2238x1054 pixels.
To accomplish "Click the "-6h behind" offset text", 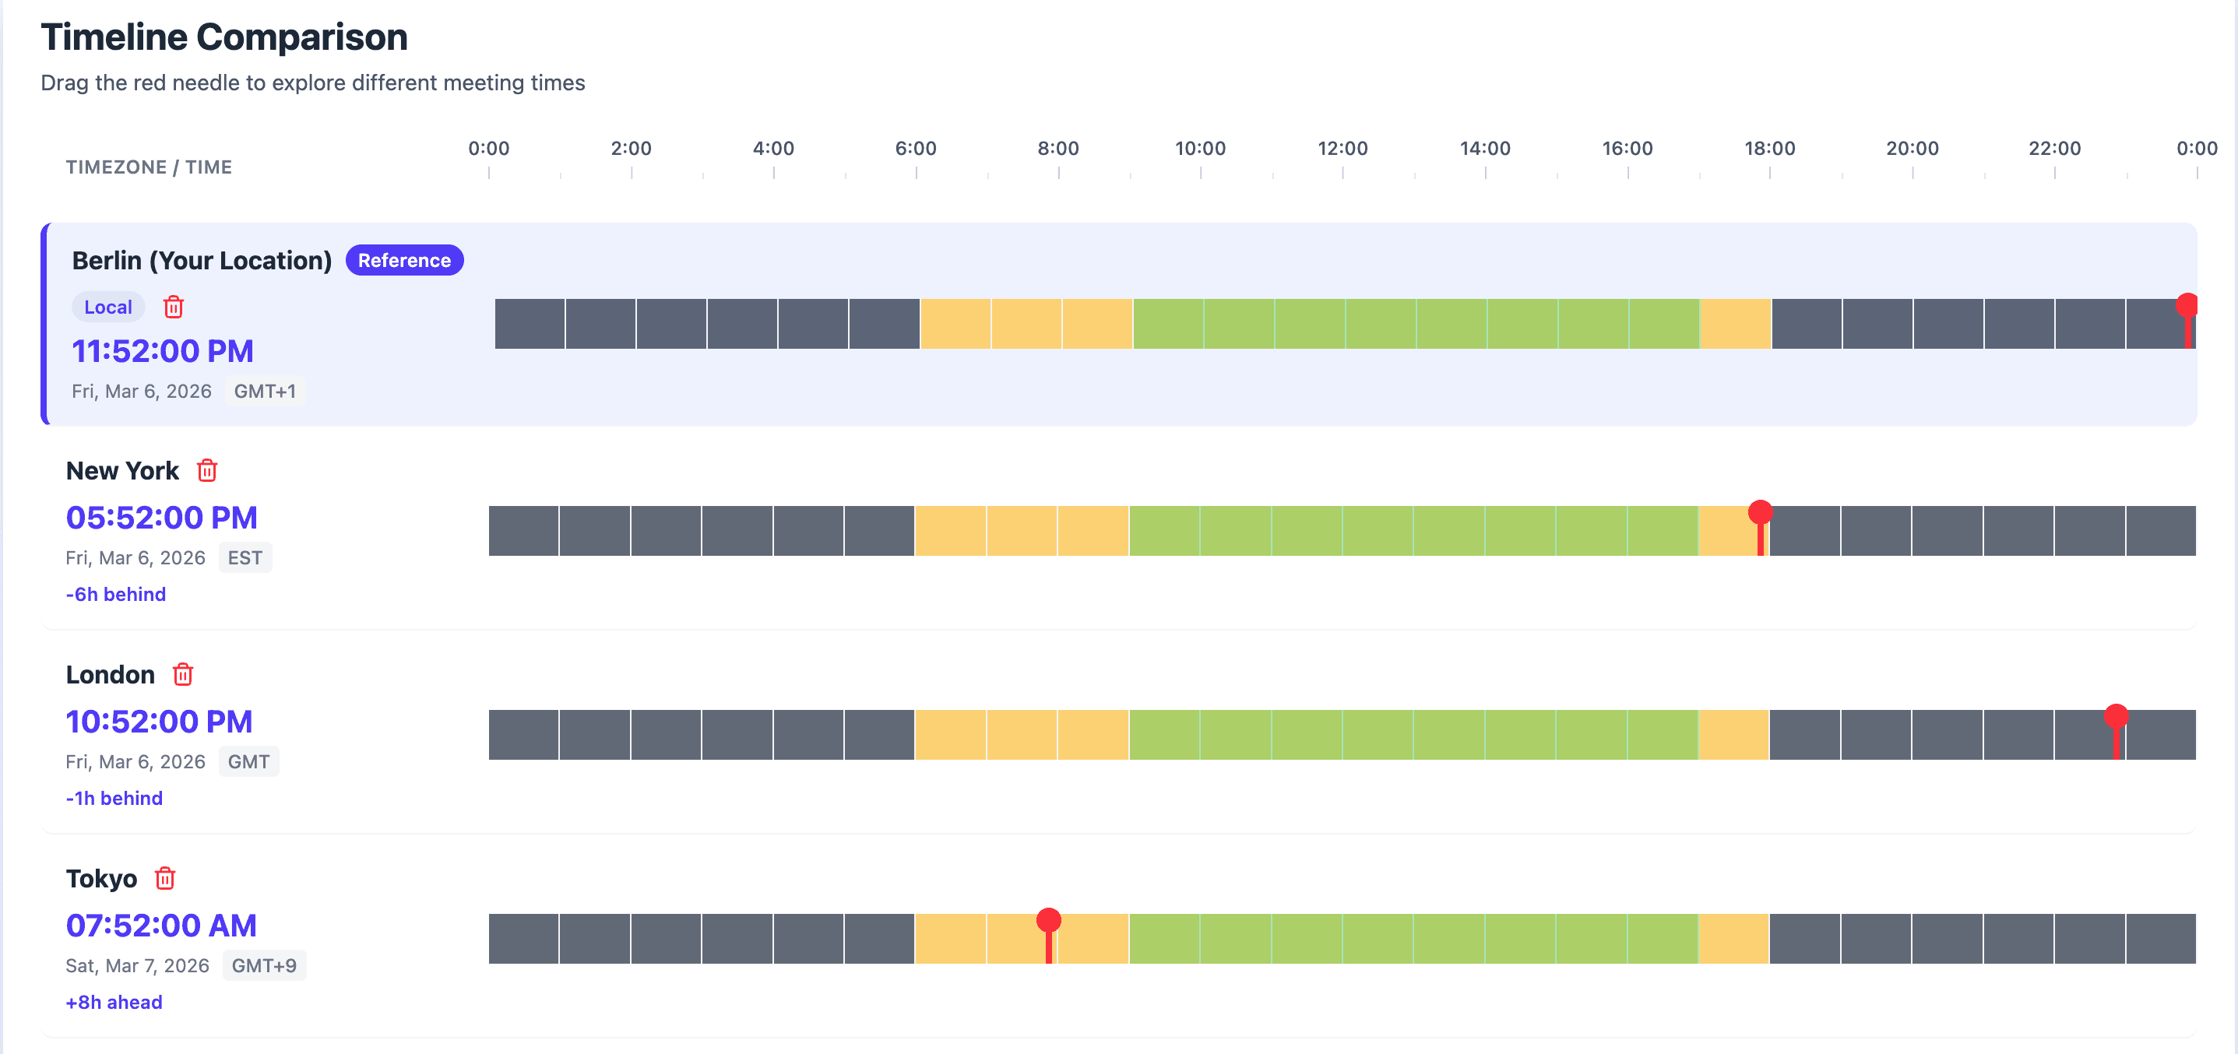I will point(115,595).
